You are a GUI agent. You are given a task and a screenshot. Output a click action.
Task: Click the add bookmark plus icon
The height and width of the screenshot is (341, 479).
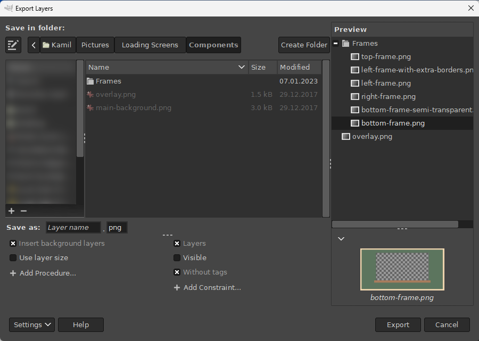pyautogui.click(x=12, y=211)
